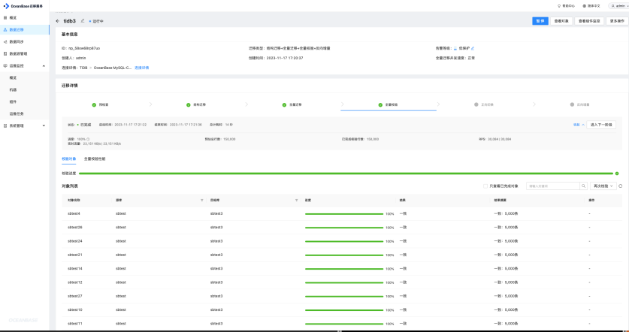Open the 更多操作 more actions menu
The height and width of the screenshot is (332, 629).
pyautogui.click(x=617, y=21)
